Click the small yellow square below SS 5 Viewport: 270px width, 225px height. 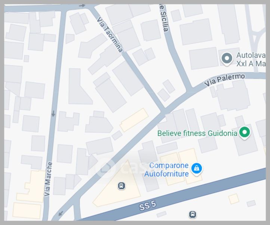tap(234, 199)
